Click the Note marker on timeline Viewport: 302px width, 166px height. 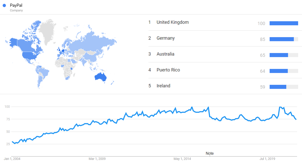(210, 153)
